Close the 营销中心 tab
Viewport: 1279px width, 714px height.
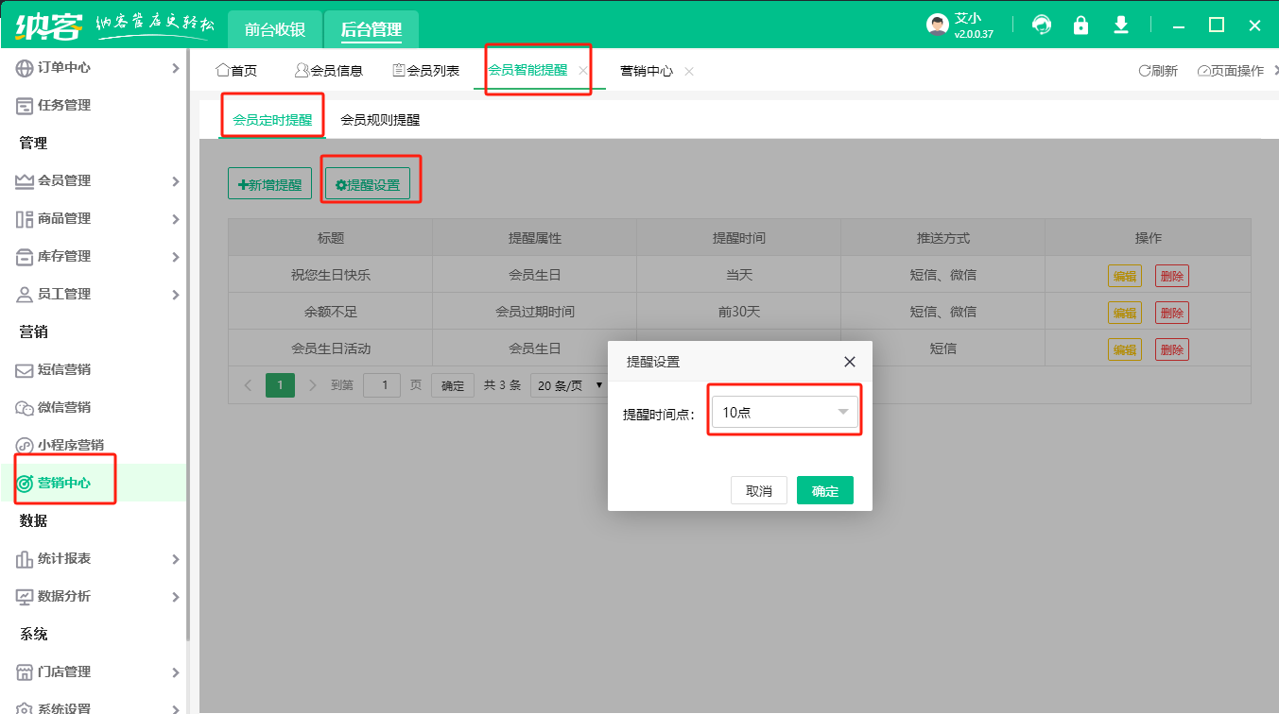tap(689, 71)
